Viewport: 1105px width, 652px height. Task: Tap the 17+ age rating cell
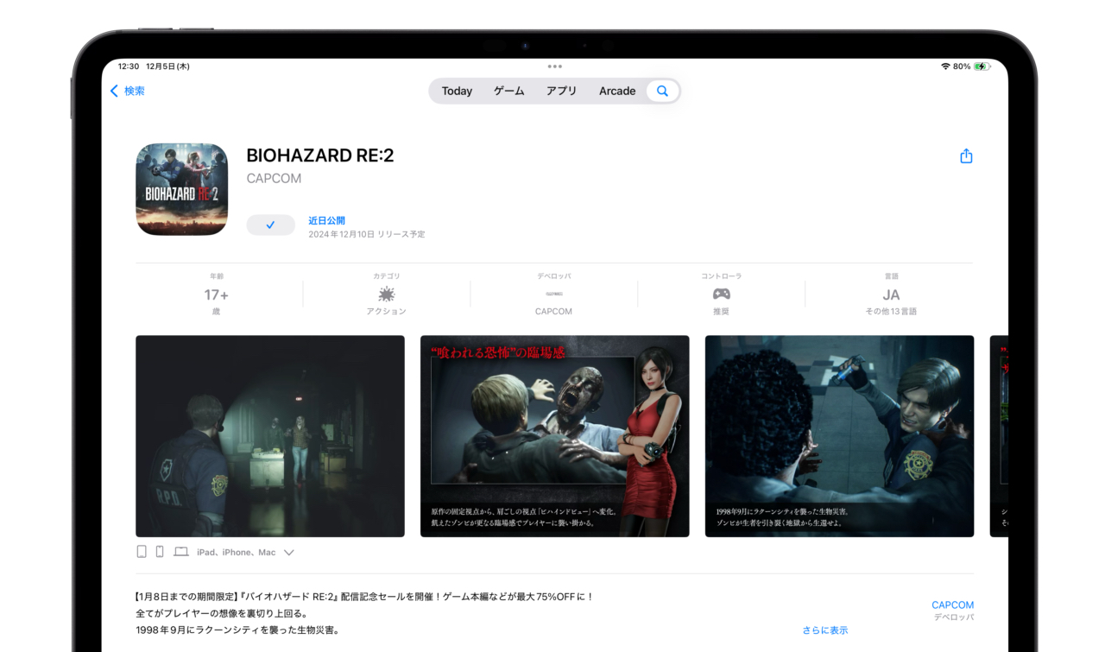217,294
